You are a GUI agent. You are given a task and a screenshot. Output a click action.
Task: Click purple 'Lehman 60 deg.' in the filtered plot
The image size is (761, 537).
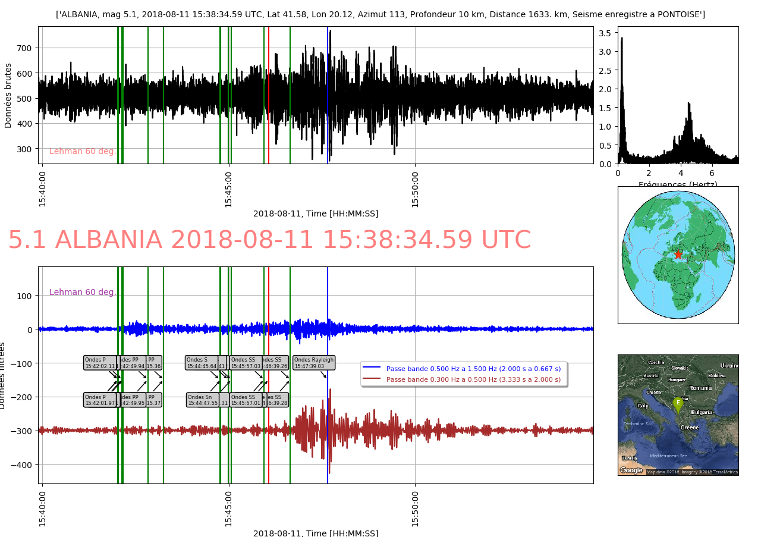[x=83, y=292]
